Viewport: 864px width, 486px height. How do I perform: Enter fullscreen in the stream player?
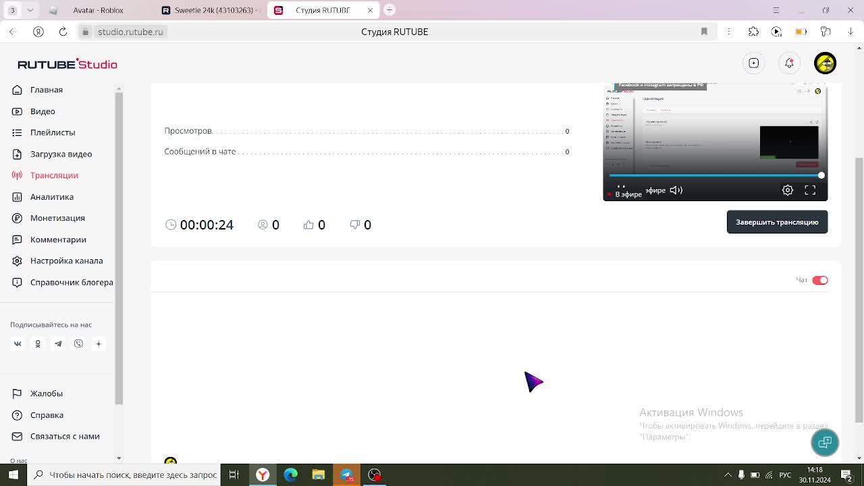(x=810, y=190)
